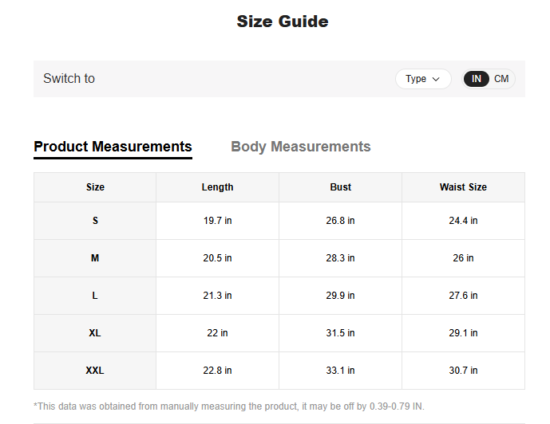Click the 26 in waist cell
550x424 pixels.
[463, 258]
